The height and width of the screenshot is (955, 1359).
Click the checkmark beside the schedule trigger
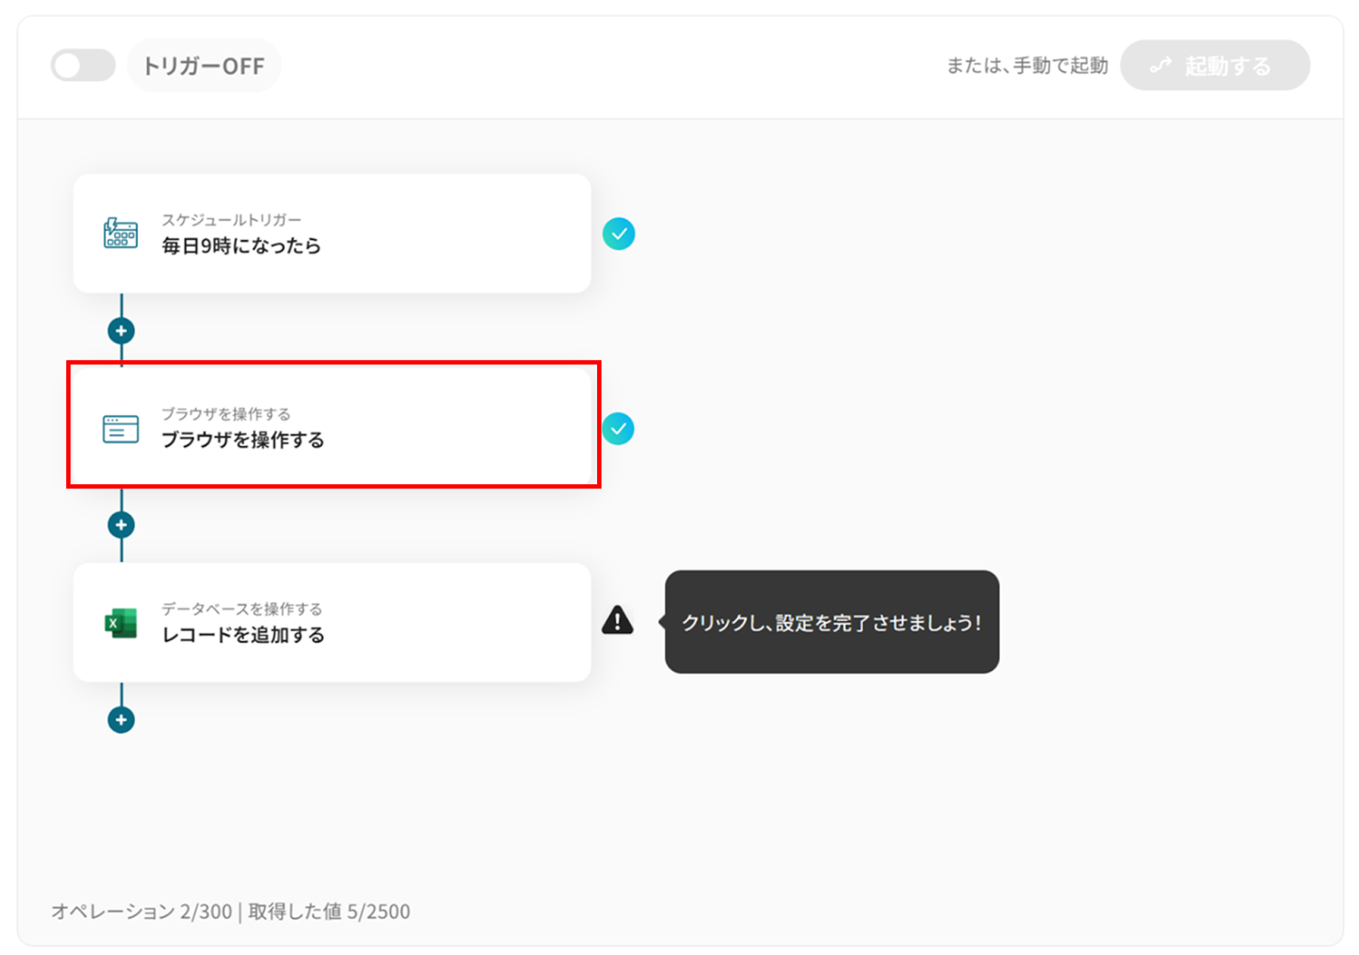click(618, 234)
